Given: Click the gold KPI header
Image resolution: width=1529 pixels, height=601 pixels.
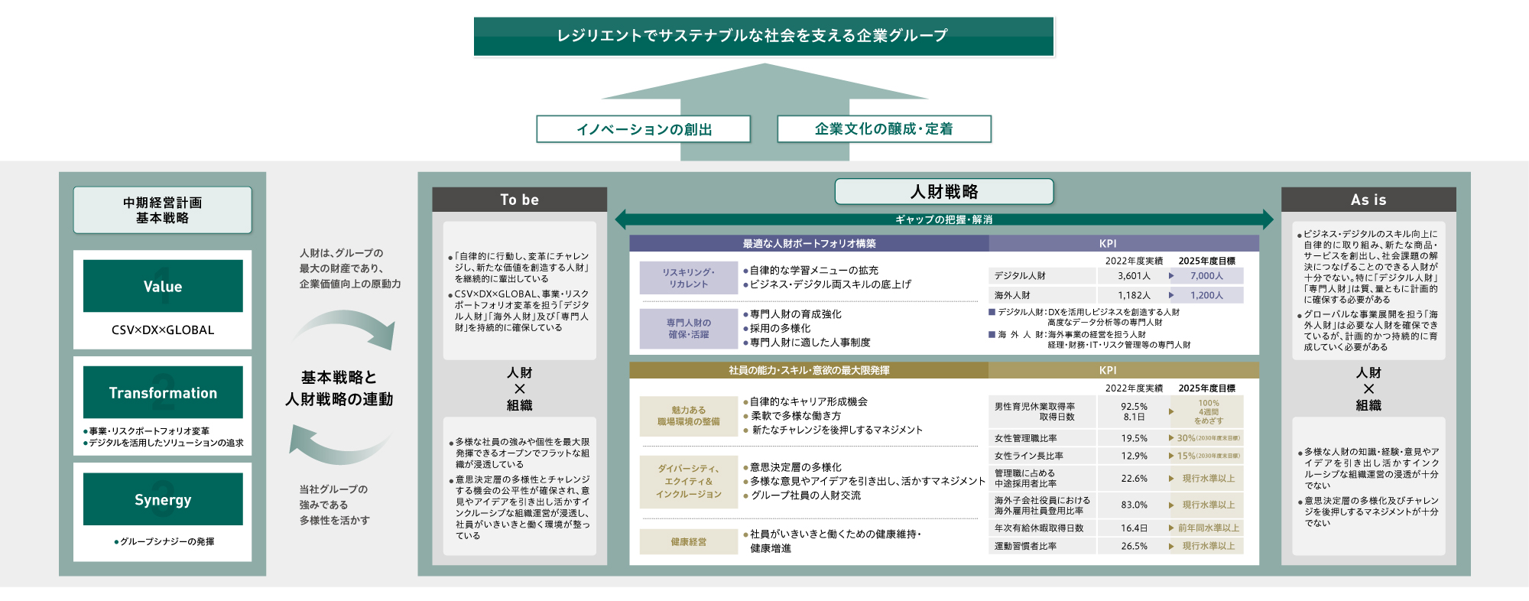Looking at the screenshot, I should point(1124,370).
